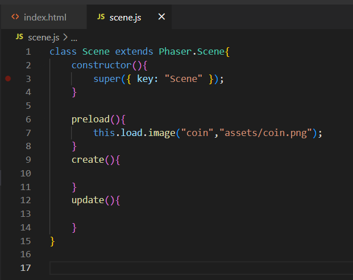Screen dimensions: 353x280
Task: Place cursor on the 'class' keyword
Action: [63, 52]
